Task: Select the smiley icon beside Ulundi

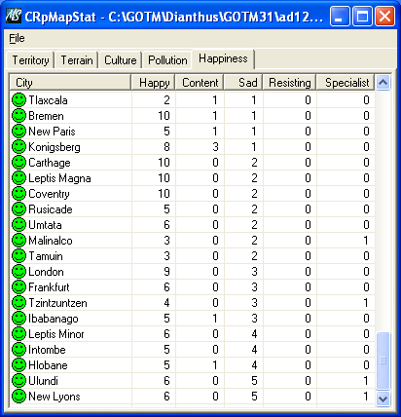Action: click(x=18, y=381)
